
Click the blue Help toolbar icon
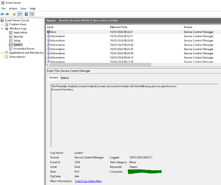[26, 14]
